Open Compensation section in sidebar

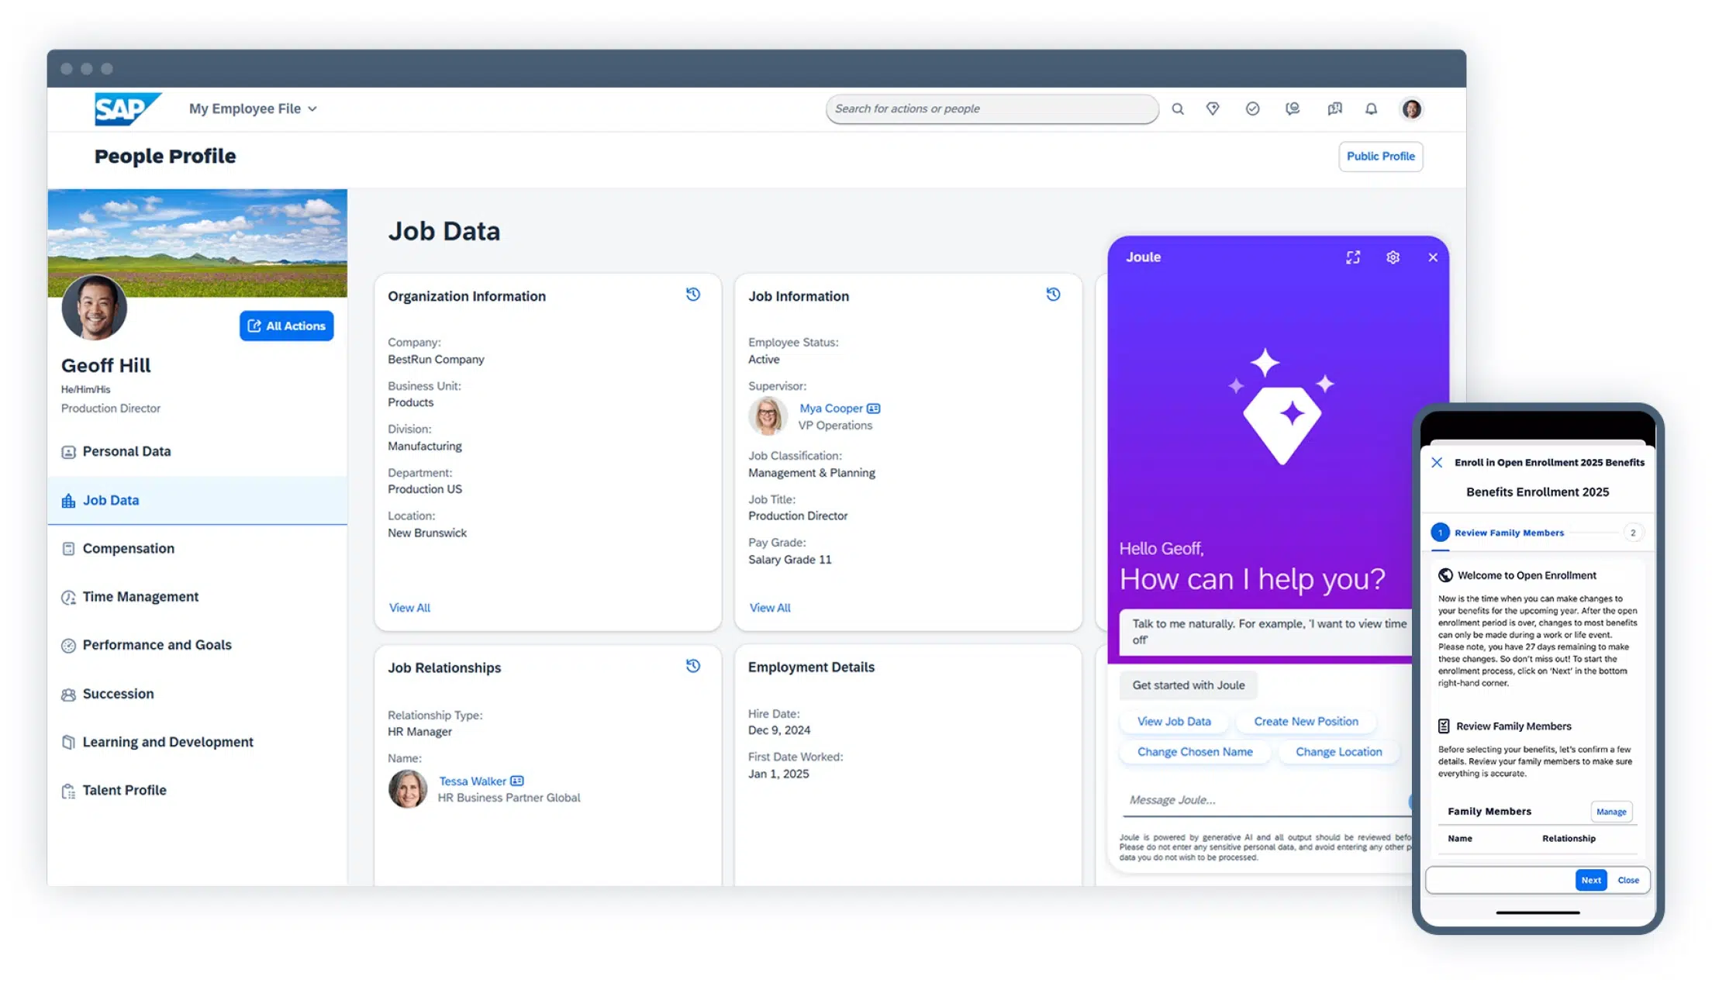pyautogui.click(x=129, y=549)
